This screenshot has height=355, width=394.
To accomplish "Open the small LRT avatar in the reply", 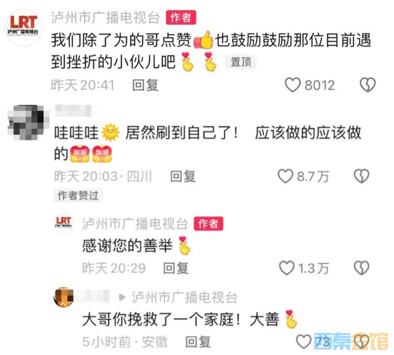I will (x=63, y=223).
